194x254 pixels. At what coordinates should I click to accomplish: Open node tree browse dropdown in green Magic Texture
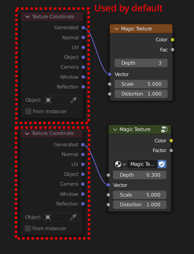[120, 164]
